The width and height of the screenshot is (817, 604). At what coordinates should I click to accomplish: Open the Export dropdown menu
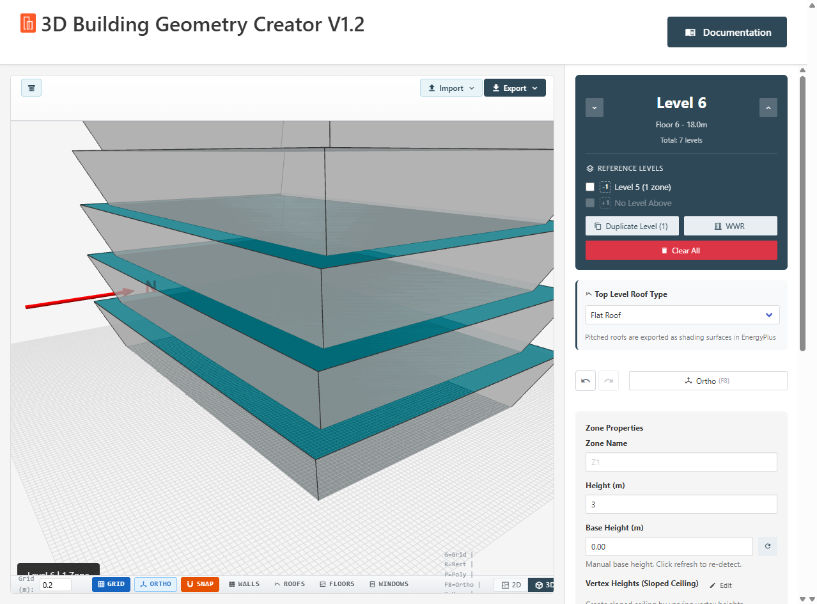[515, 88]
